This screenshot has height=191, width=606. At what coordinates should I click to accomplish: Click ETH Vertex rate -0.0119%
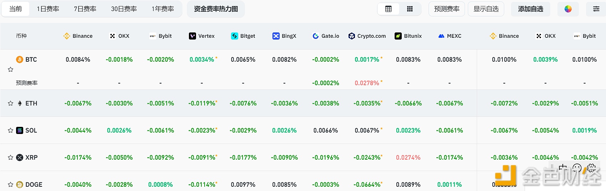tap(202, 103)
